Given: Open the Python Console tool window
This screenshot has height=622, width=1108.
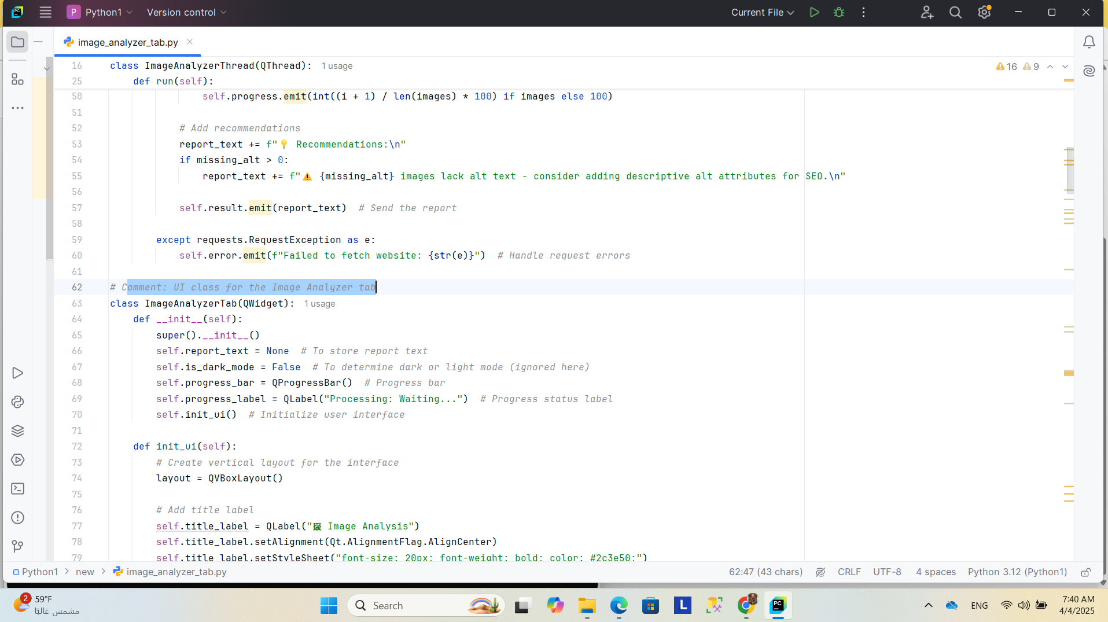Looking at the screenshot, I should pyautogui.click(x=17, y=402).
